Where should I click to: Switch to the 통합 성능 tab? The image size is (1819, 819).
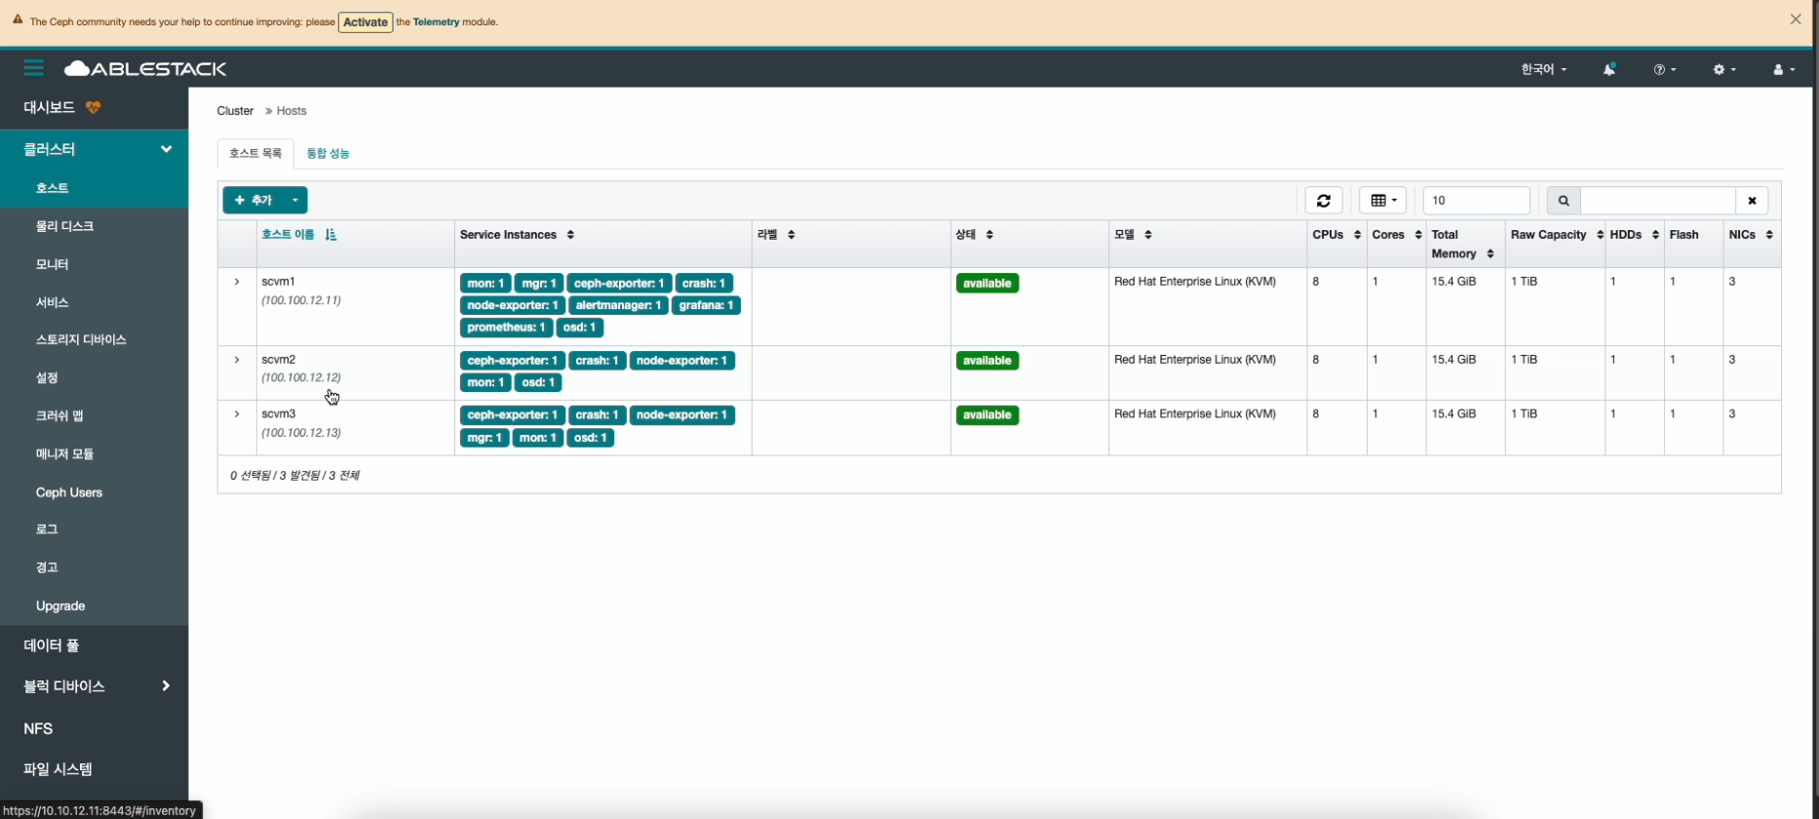coord(328,153)
